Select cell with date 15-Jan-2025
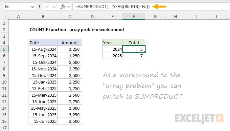Screen dimensions: 230x131 pyautogui.click(x=43, y=82)
